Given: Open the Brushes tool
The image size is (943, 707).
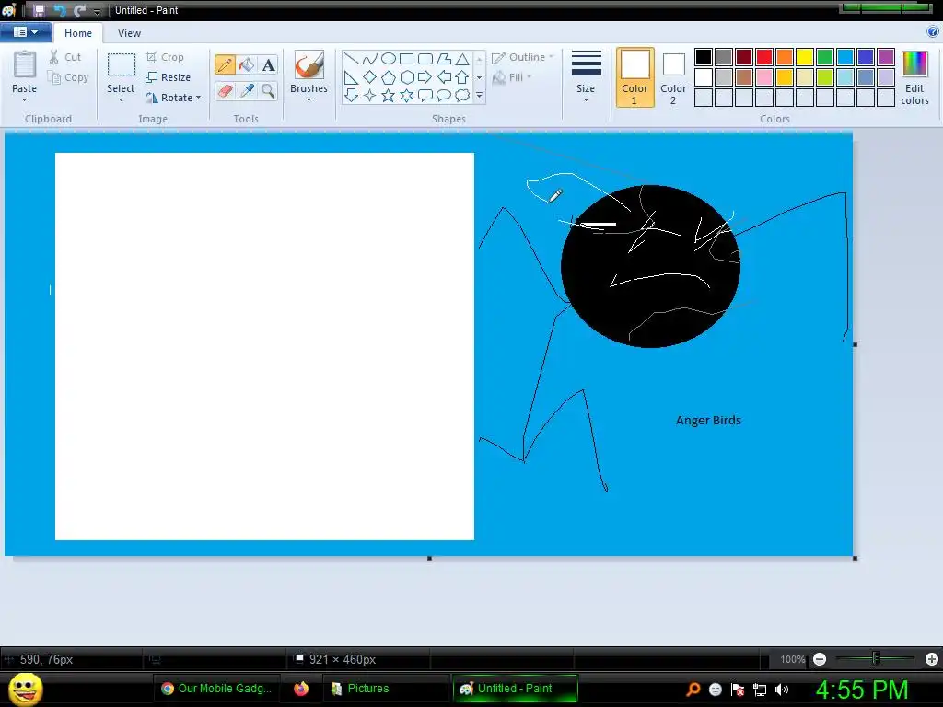Looking at the screenshot, I should click(309, 75).
